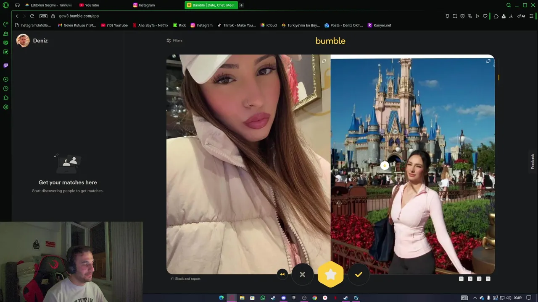Open Deniz profile avatar
Screen dimensions: 538x302
23,41
